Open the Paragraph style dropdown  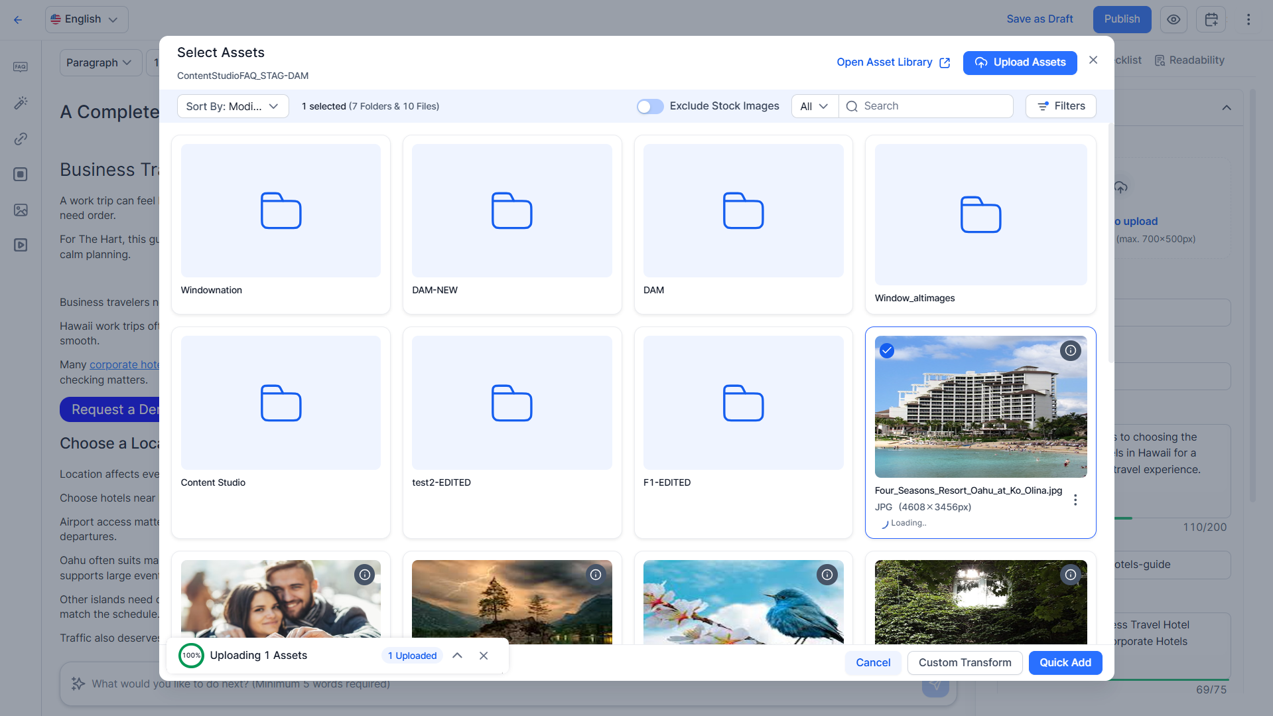(100, 62)
